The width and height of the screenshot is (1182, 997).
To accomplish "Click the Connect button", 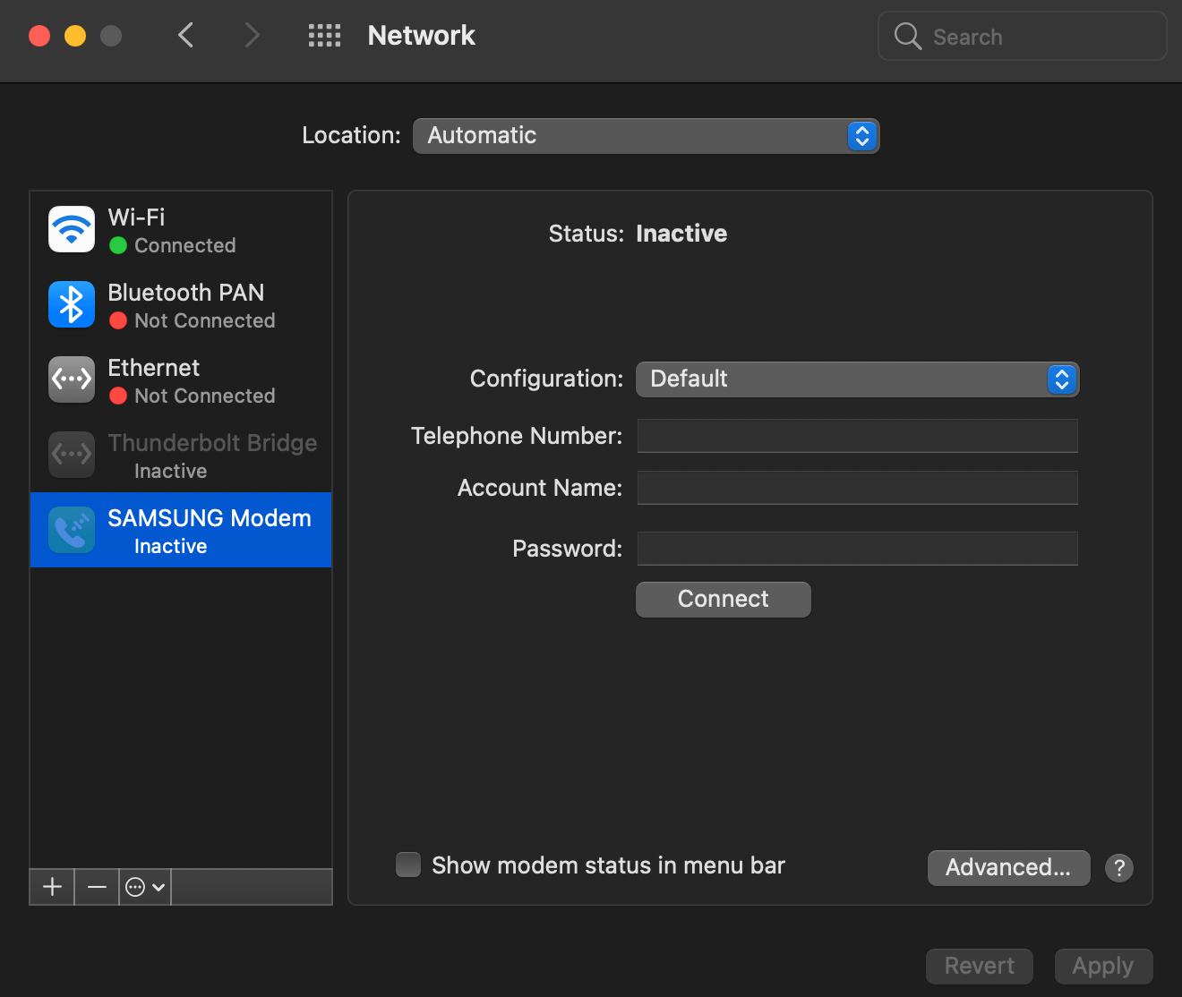I will (723, 600).
